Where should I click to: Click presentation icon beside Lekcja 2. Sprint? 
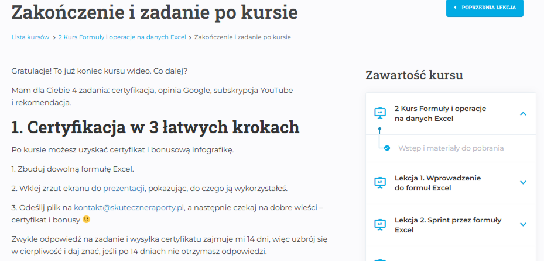click(380, 225)
